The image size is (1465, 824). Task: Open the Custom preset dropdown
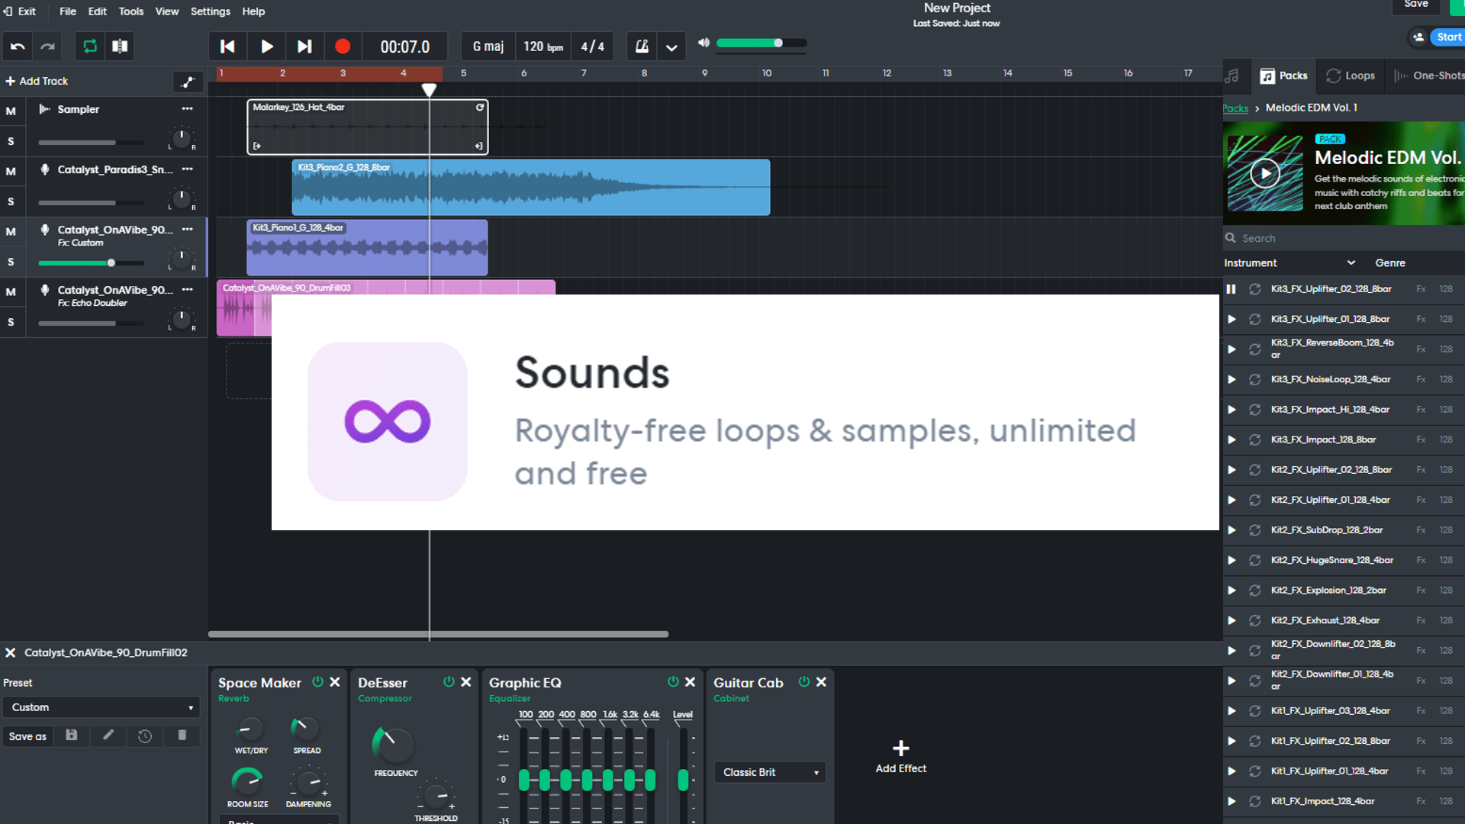101,707
